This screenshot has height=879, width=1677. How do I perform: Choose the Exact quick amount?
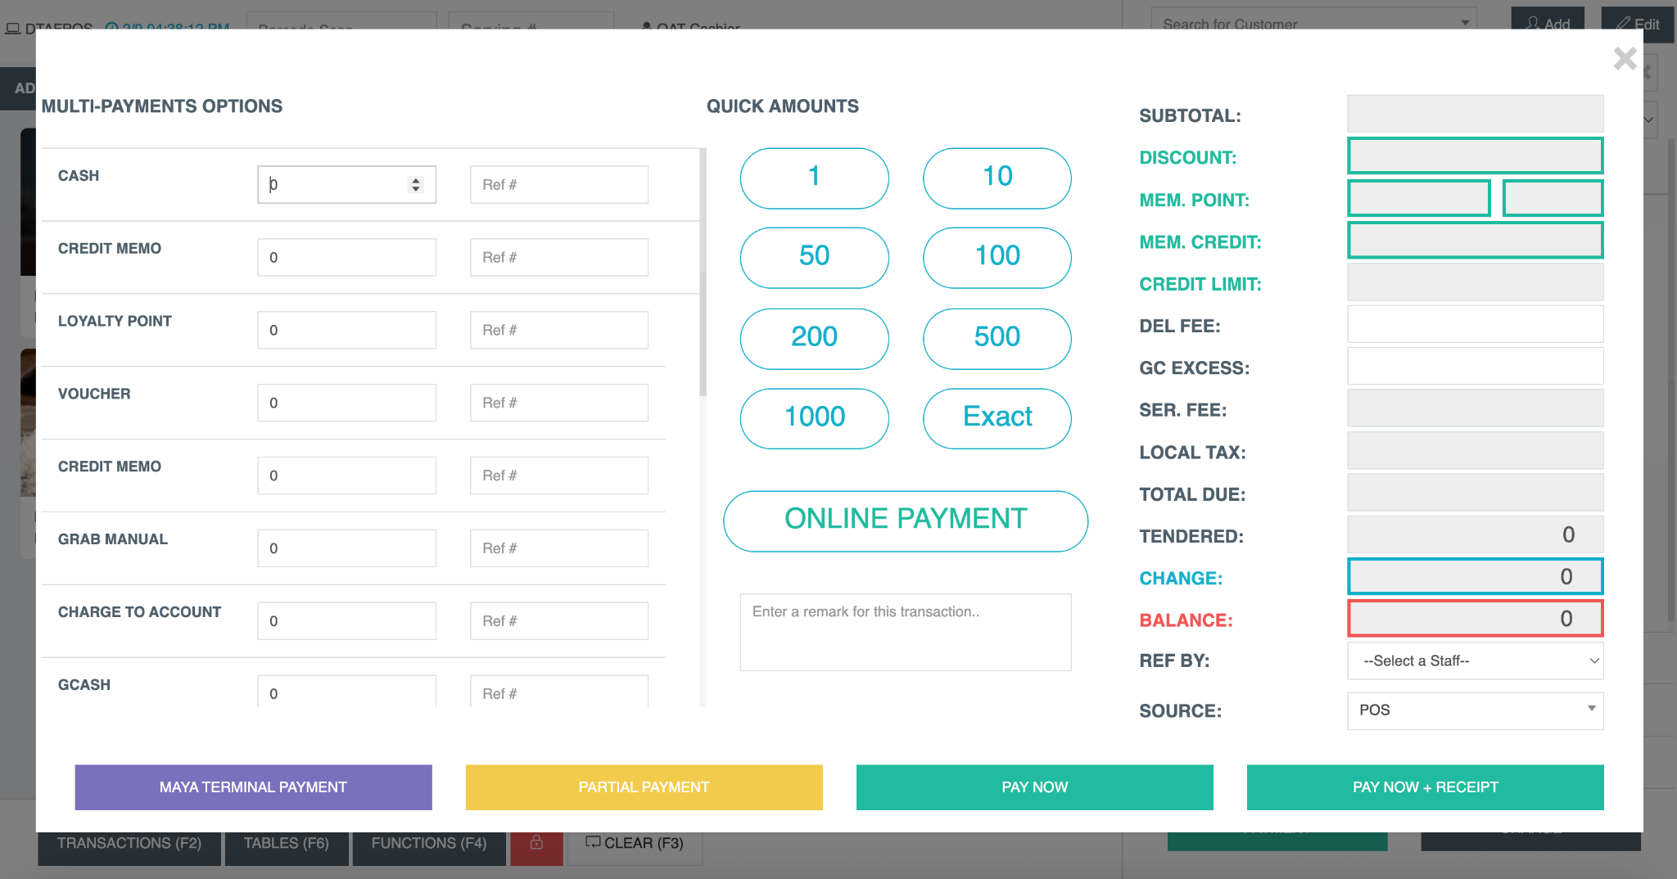coord(997,417)
